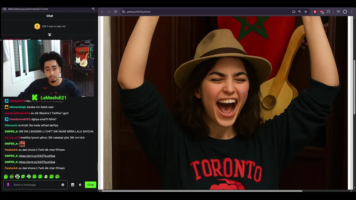
Task: Go back in the prnt.sc browser window
Action: click(x=102, y=12)
